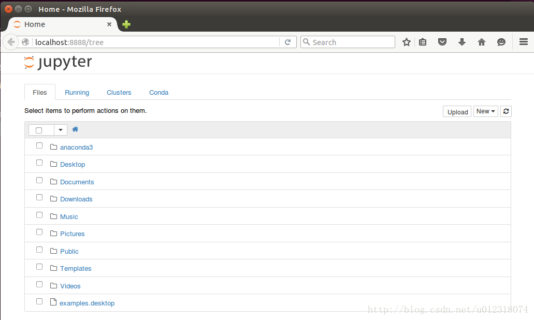534x320 pixels.
Task: Tick the Pictures folder checkbox
Action: point(39,232)
